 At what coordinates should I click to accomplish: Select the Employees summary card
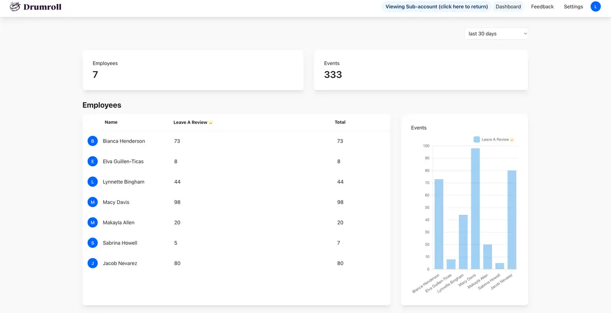pyautogui.click(x=193, y=70)
